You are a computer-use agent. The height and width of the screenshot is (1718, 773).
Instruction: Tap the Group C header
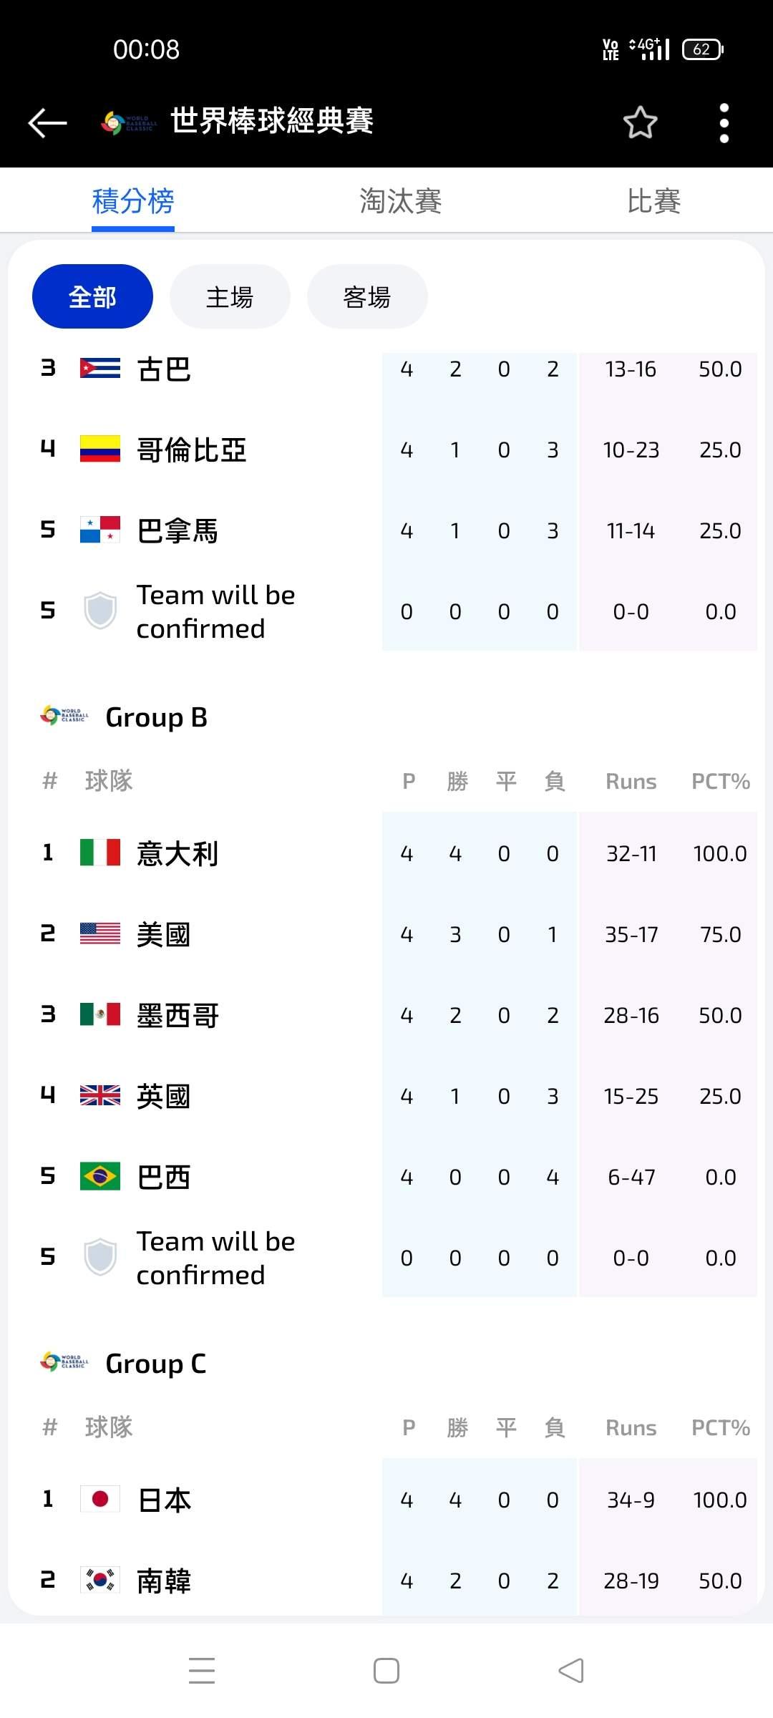click(156, 1364)
